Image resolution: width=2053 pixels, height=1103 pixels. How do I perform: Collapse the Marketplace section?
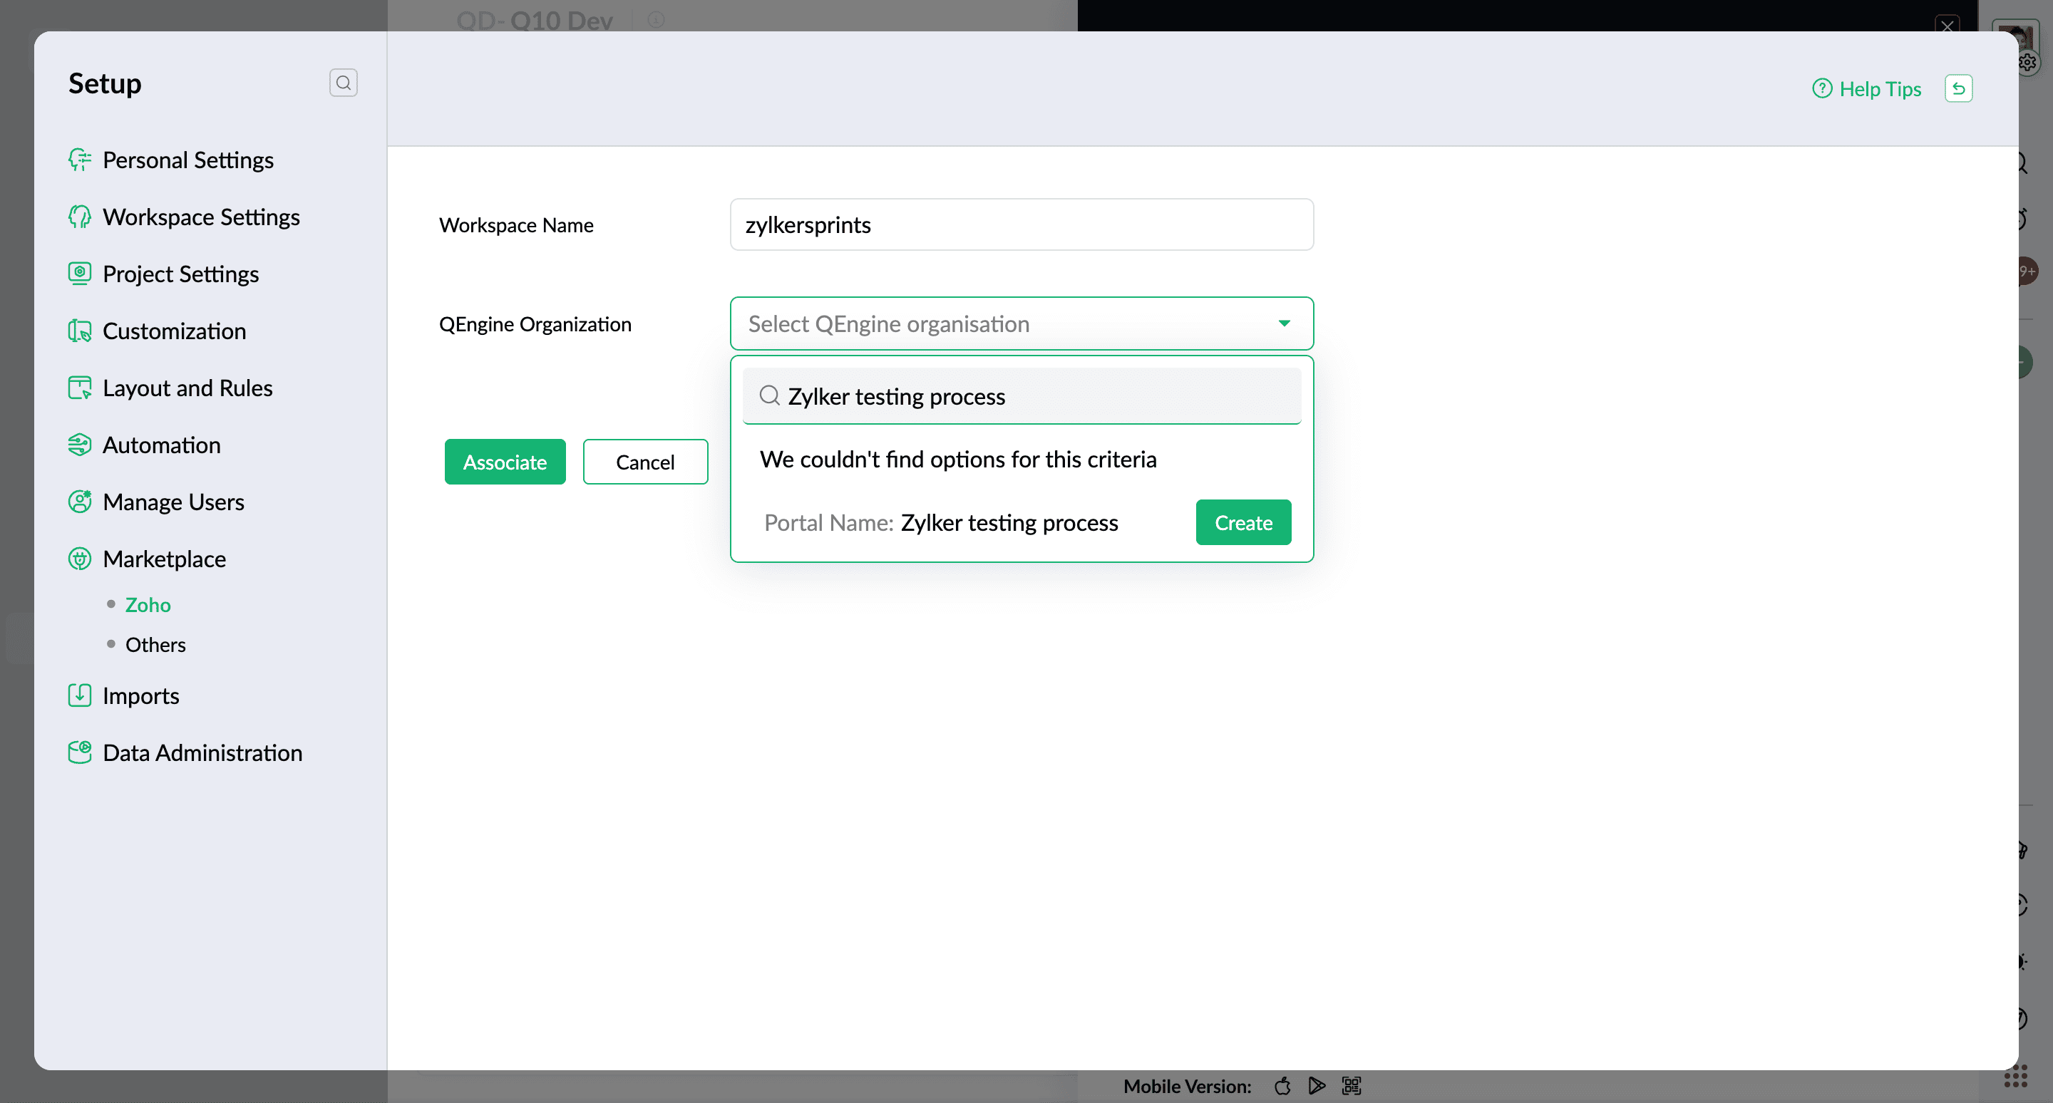[x=163, y=559]
